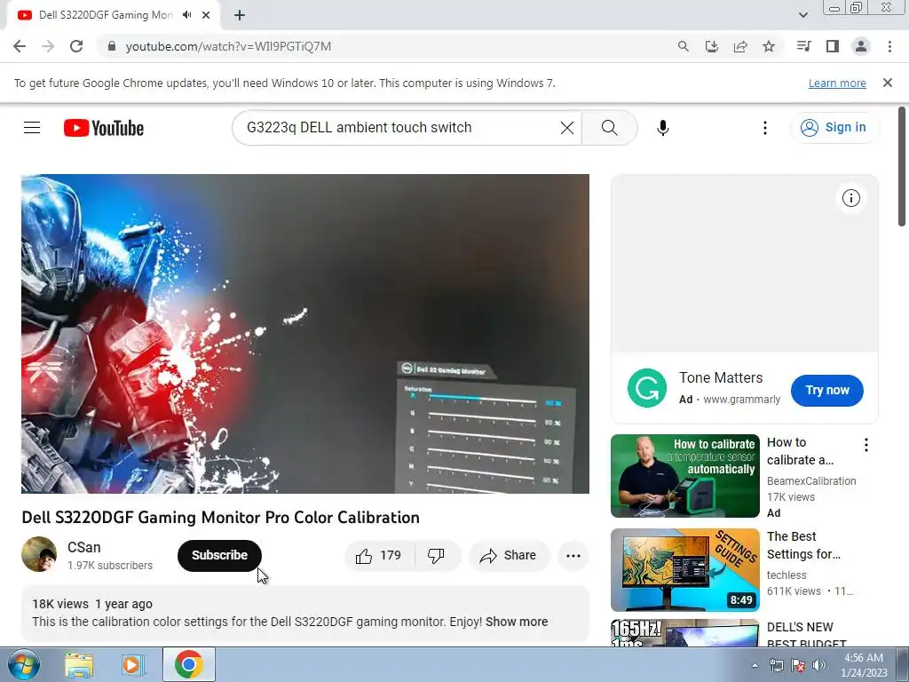Open more actions below video
The height and width of the screenshot is (682, 909).
[x=573, y=556]
